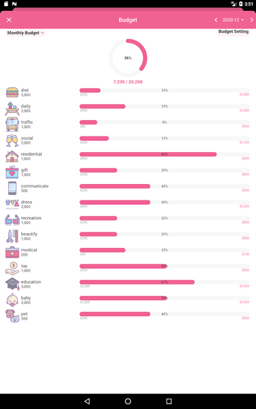Expand the Monthly Budget dropdown
Image resolution: width=256 pixels, height=409 pixels.
click(x=26, y=33)
